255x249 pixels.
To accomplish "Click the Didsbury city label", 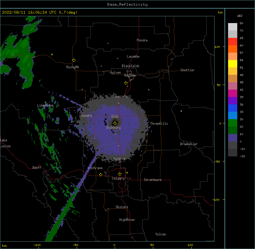I will point(114,127).
